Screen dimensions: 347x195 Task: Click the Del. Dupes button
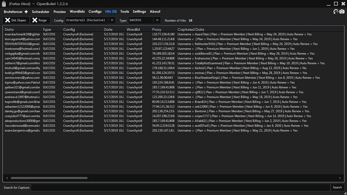click(16, 20)
